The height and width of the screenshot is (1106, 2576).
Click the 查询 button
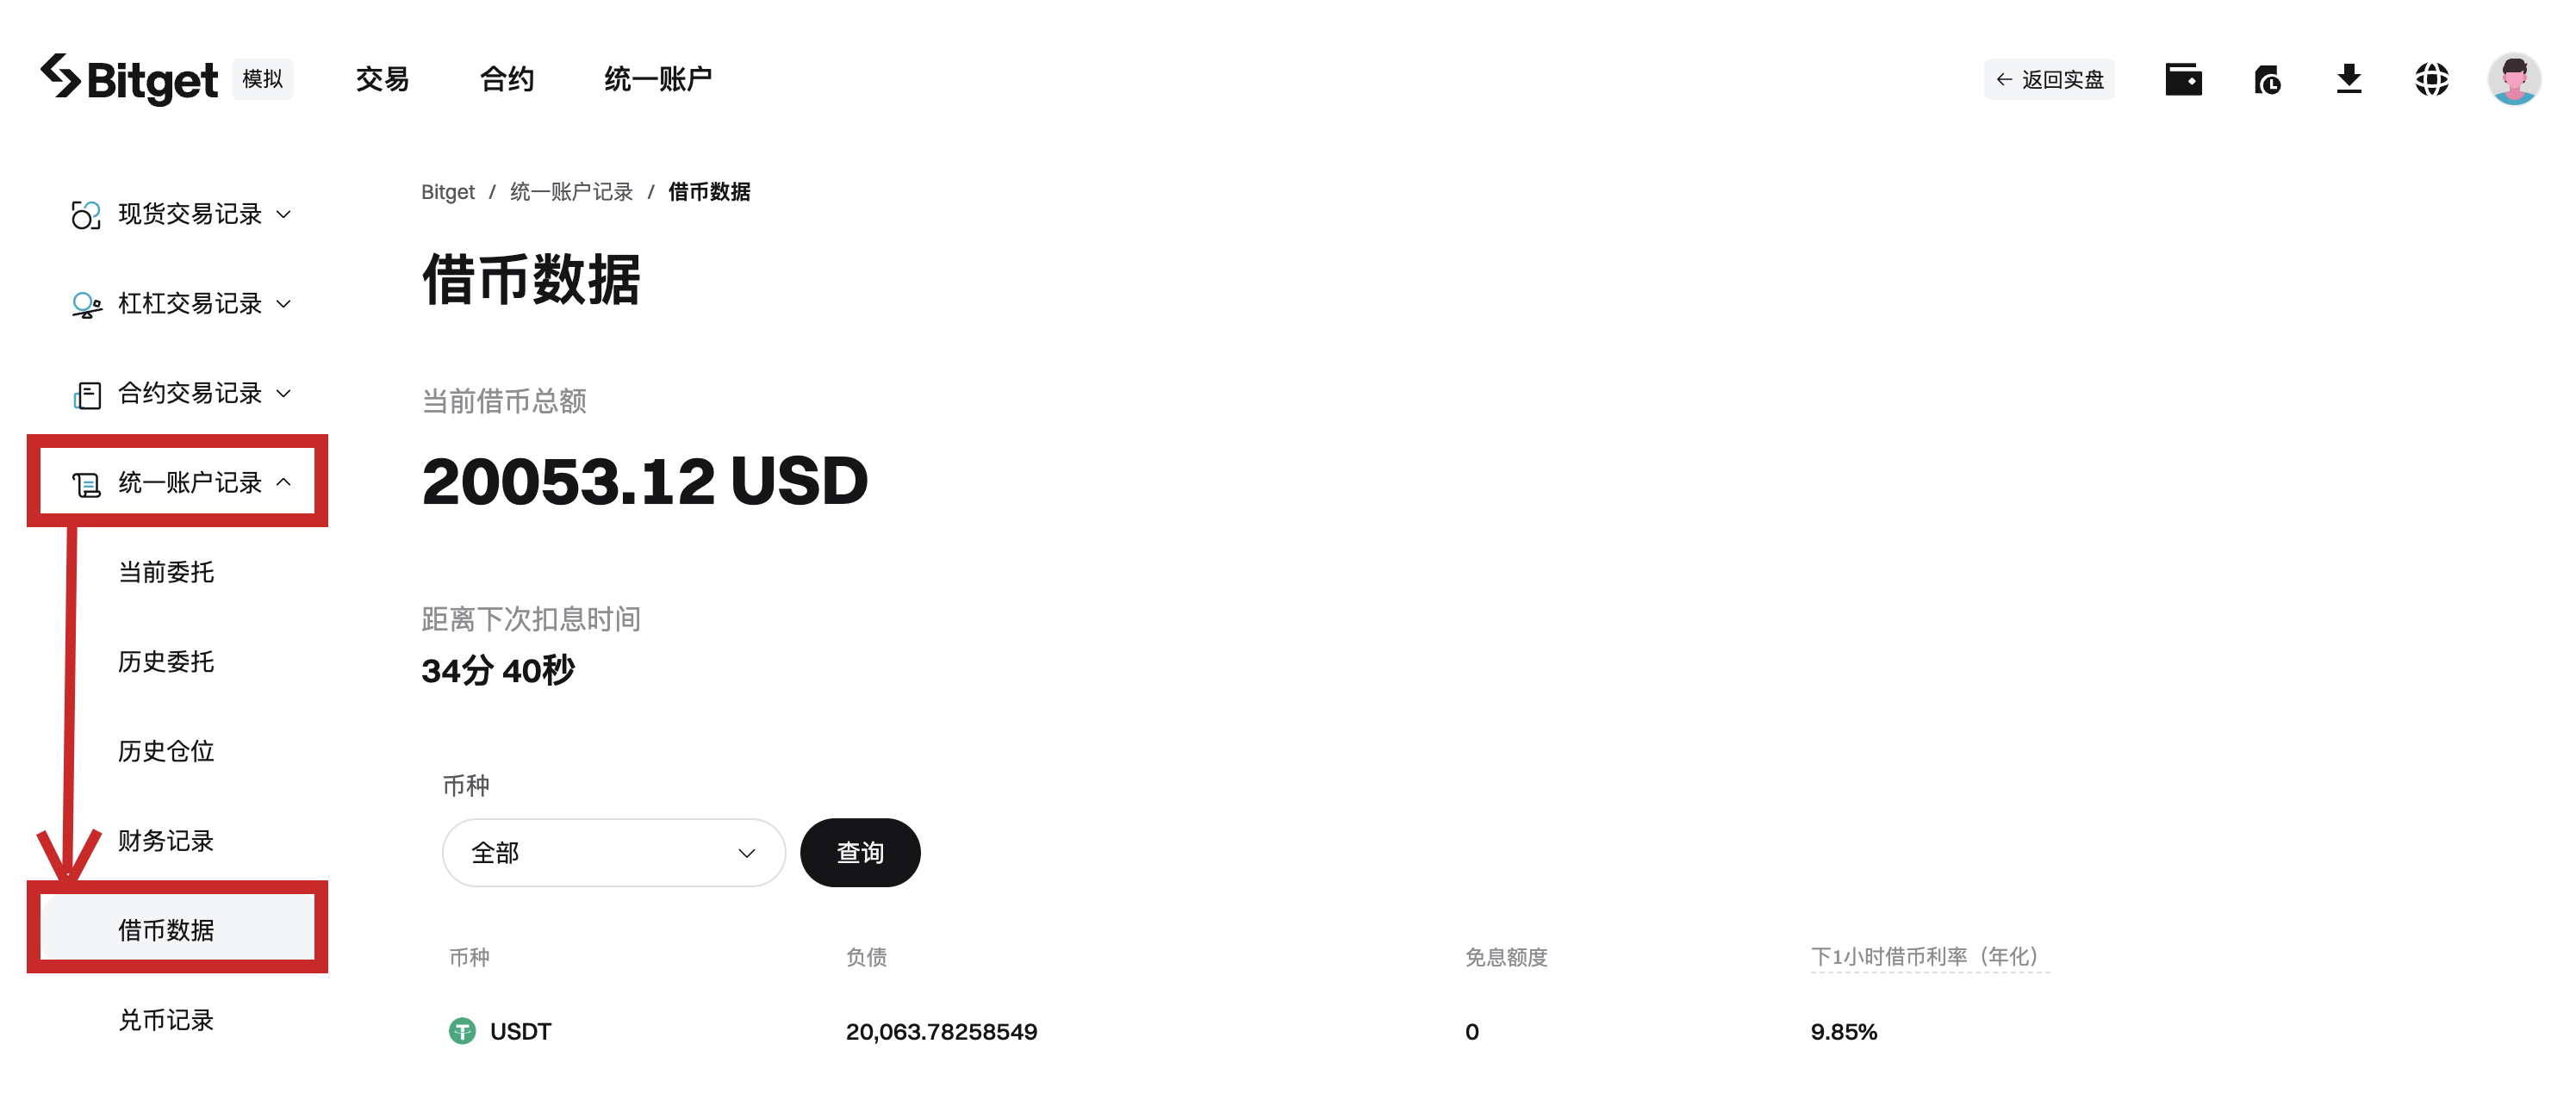coord(860,853)
